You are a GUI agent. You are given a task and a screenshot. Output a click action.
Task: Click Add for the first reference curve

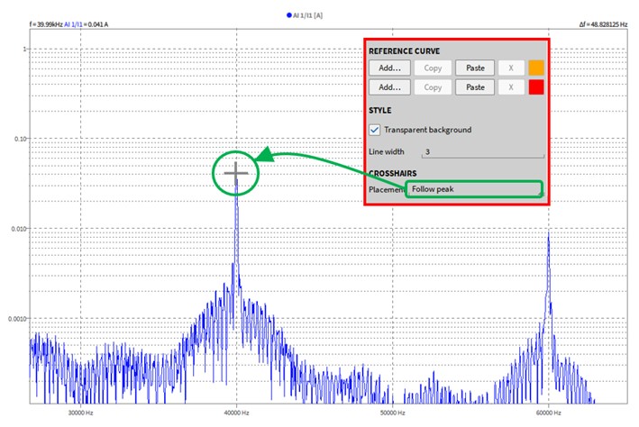[x=389, y=68]
